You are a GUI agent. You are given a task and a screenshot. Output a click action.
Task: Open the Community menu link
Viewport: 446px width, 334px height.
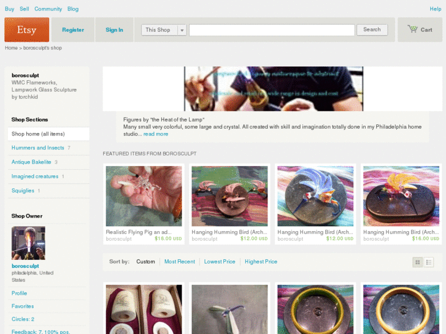tap(48, 9)
